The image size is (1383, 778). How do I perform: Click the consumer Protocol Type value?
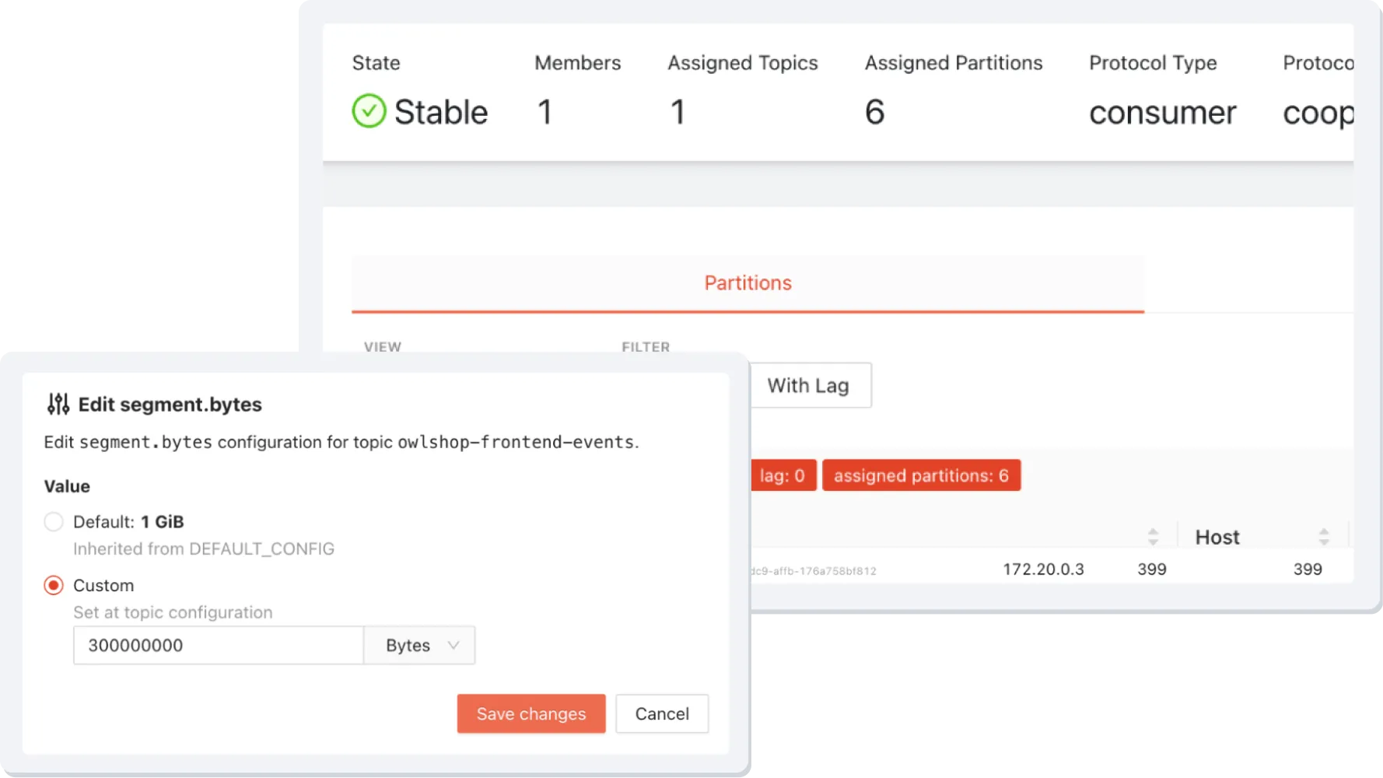tap(1162, 112)
